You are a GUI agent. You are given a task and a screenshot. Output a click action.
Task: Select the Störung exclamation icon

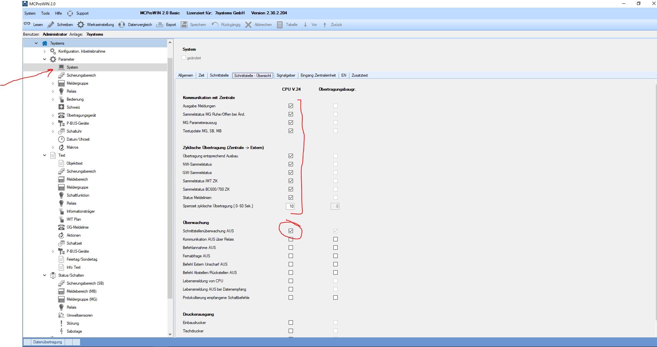click(x=61, y=323)
